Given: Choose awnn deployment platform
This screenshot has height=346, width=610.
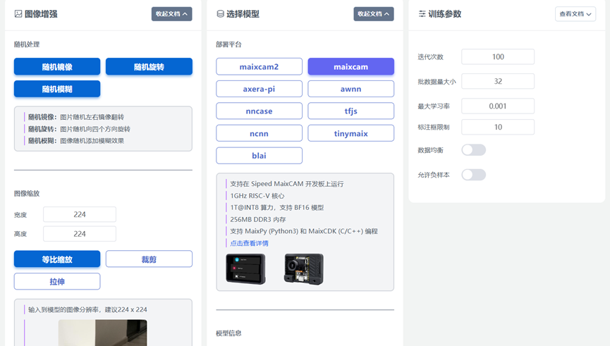Looking at the screenshot, I should click(x=351, y=89).
